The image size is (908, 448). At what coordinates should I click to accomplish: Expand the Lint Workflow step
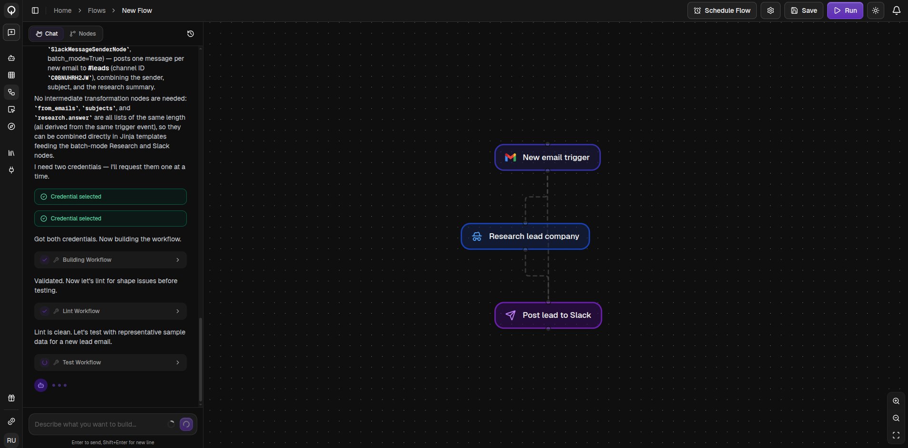click(111, 311)
